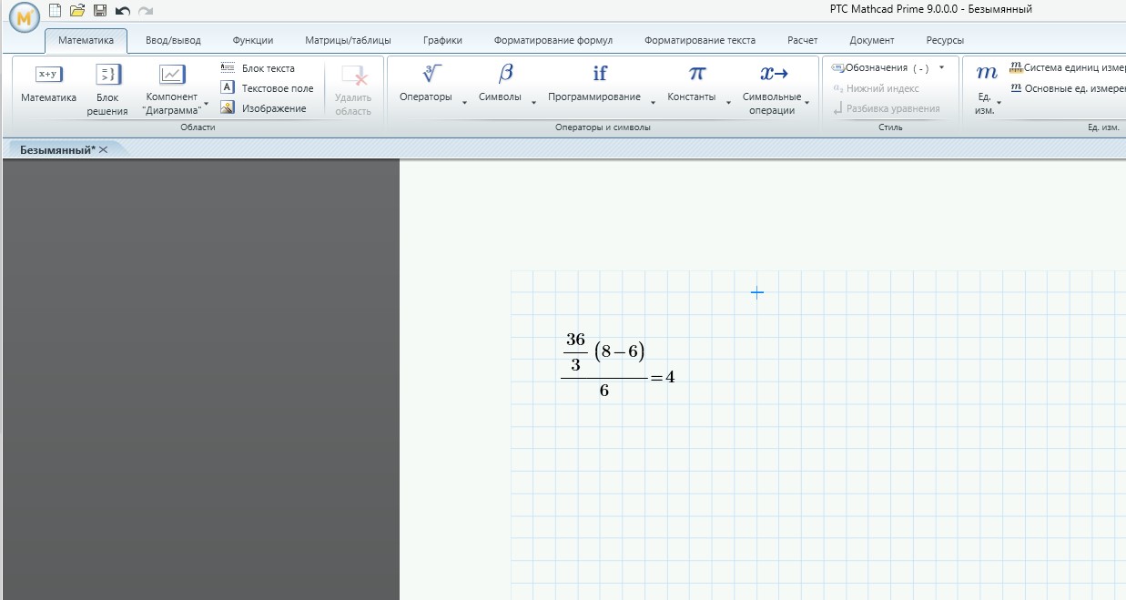
Task: Redo the last undone action
Action: (x=146, y=10)
